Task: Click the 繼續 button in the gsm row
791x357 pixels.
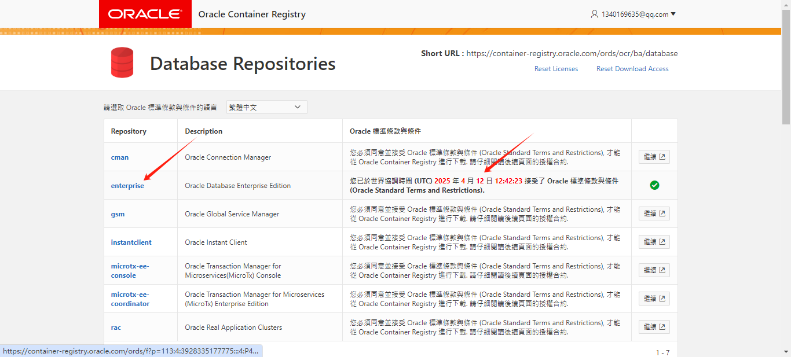Action: point(654,214)
